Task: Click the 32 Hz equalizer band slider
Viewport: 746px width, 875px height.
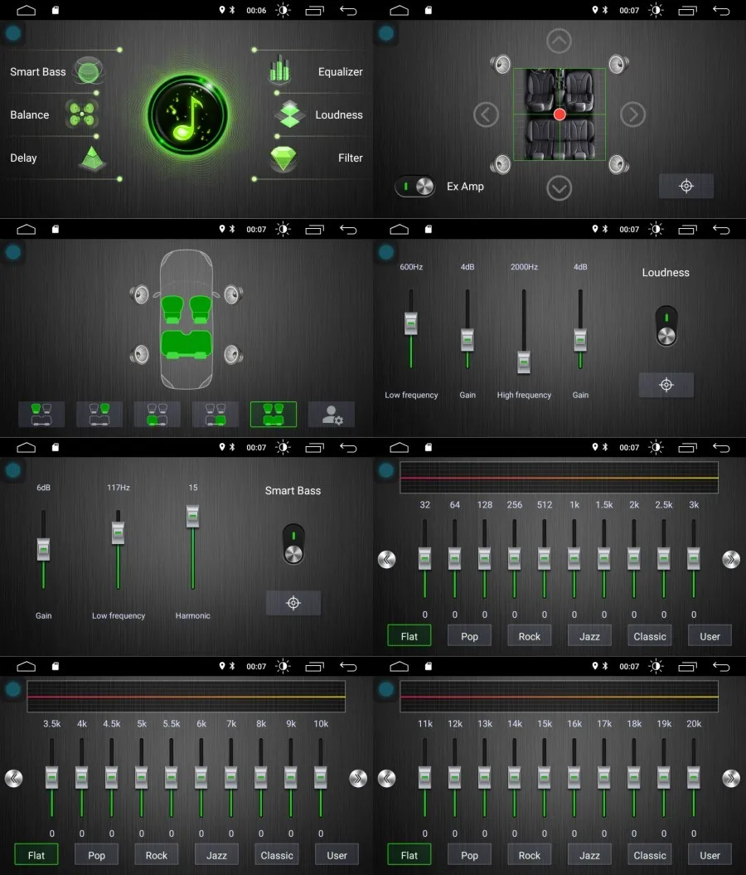Action: pyautogui.click(x=425, y=559)
